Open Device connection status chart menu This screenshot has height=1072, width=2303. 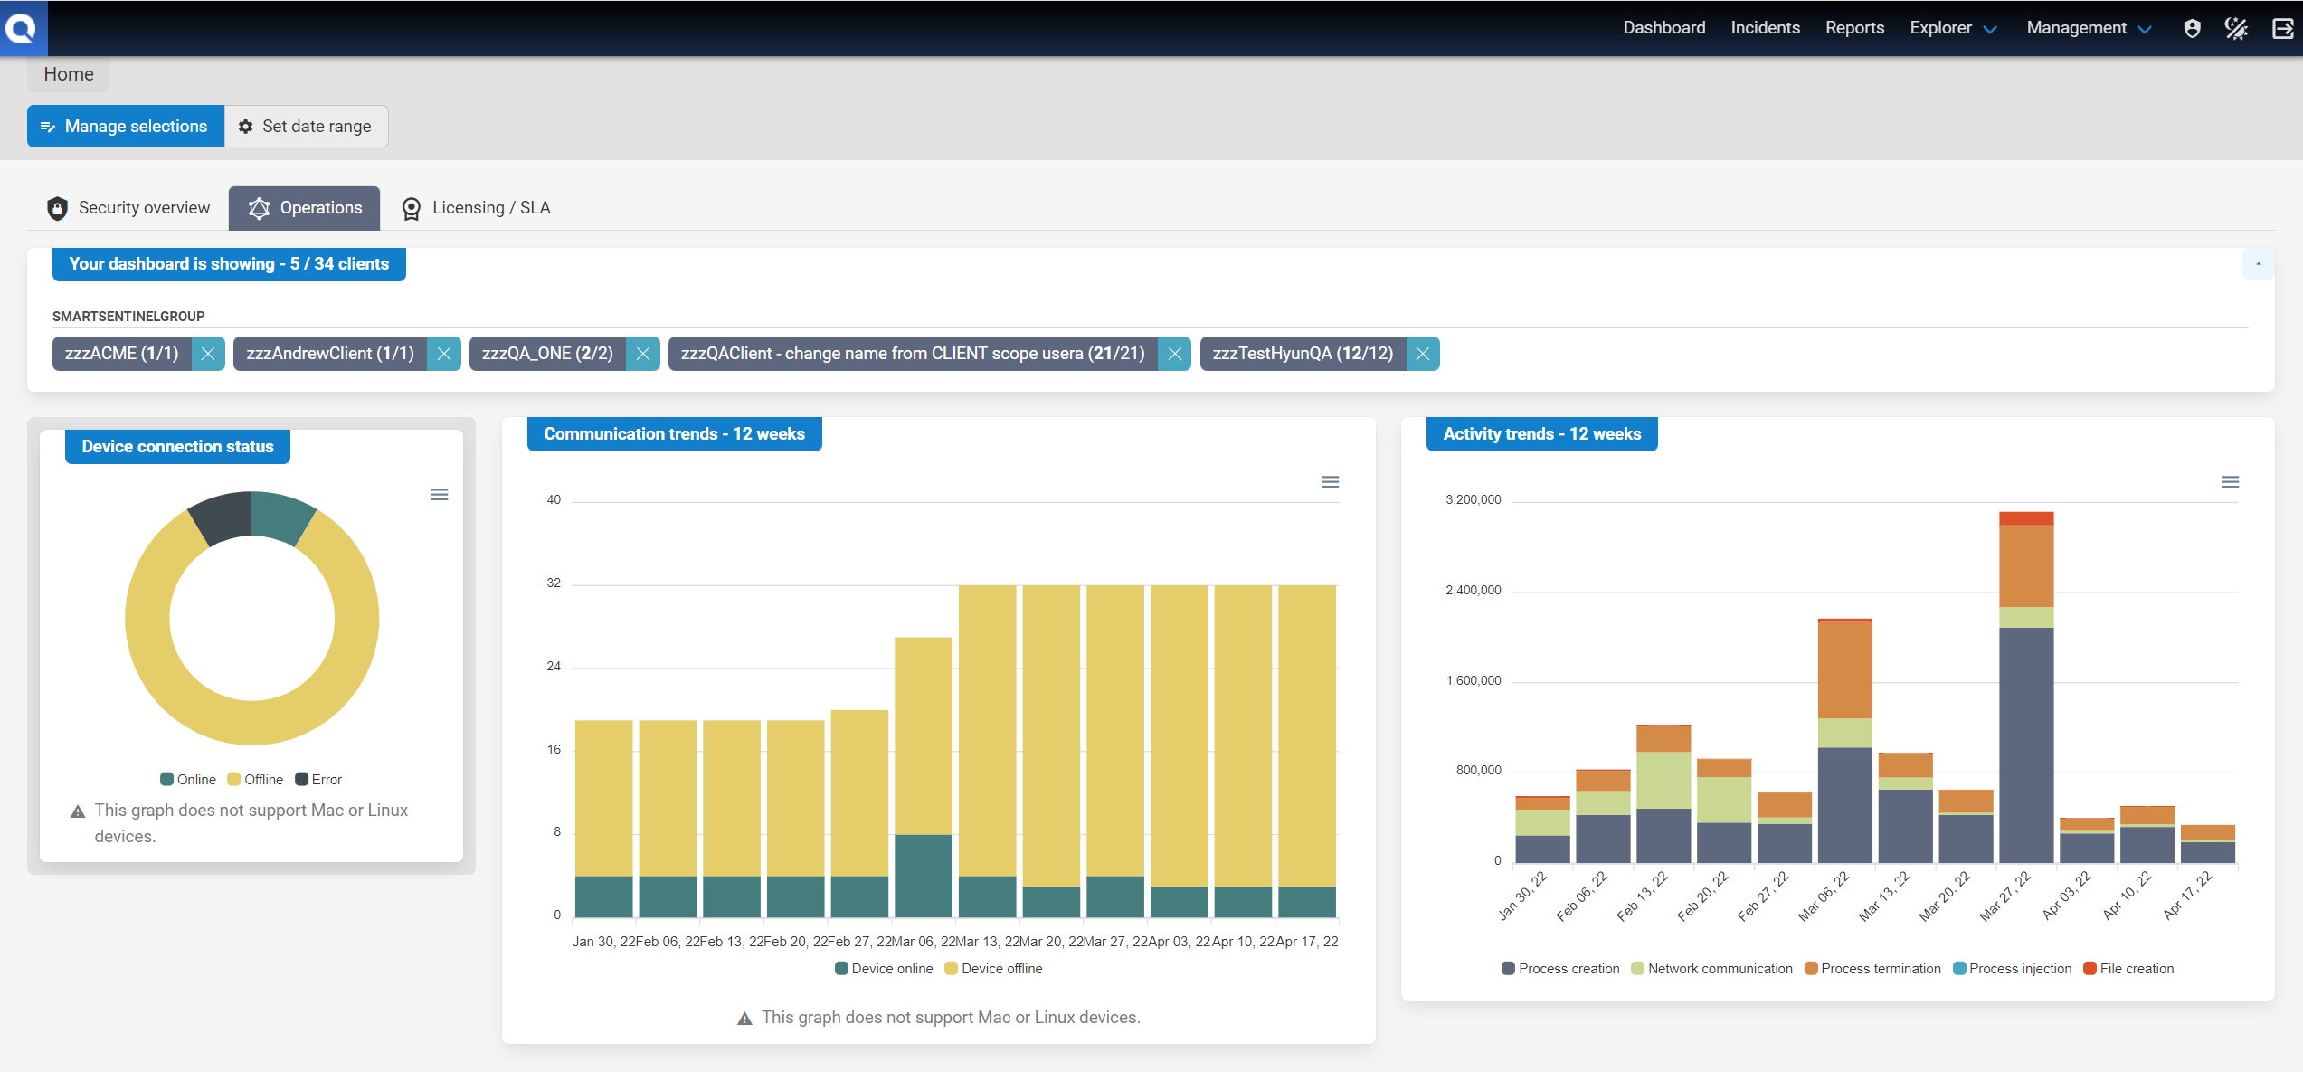point(439,495)
